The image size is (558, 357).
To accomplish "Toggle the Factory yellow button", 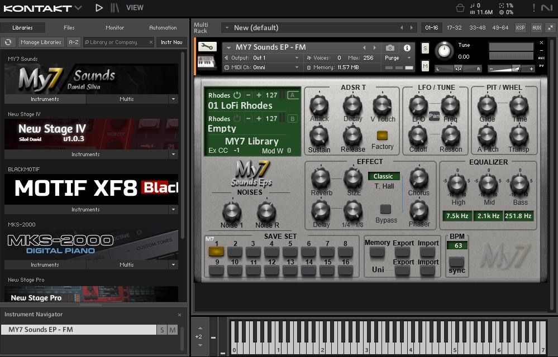I will tap(382, 136).
